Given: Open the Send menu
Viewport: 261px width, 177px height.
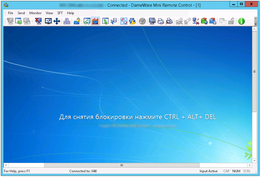Looking at the screenshot, I should pyautogui.click(x=21, y=13).
